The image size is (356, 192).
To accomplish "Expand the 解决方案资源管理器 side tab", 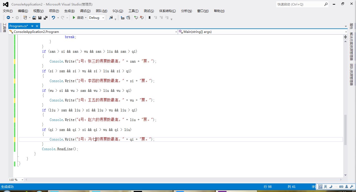I will click(x=351, y=46).
